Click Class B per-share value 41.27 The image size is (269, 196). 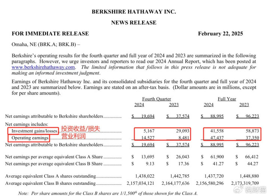[x=218, y=164]
